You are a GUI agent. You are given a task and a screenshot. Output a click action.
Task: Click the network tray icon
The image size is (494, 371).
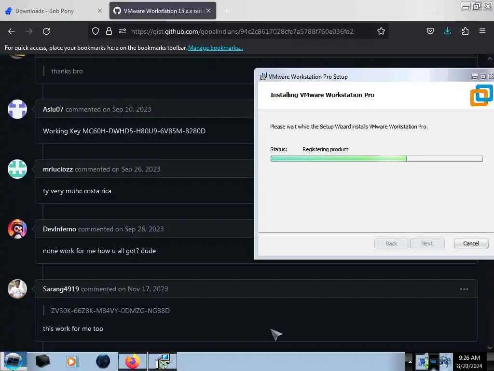[433, 362]
